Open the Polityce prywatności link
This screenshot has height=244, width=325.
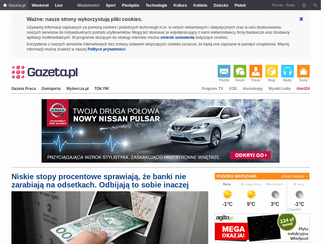pos(107,49)
